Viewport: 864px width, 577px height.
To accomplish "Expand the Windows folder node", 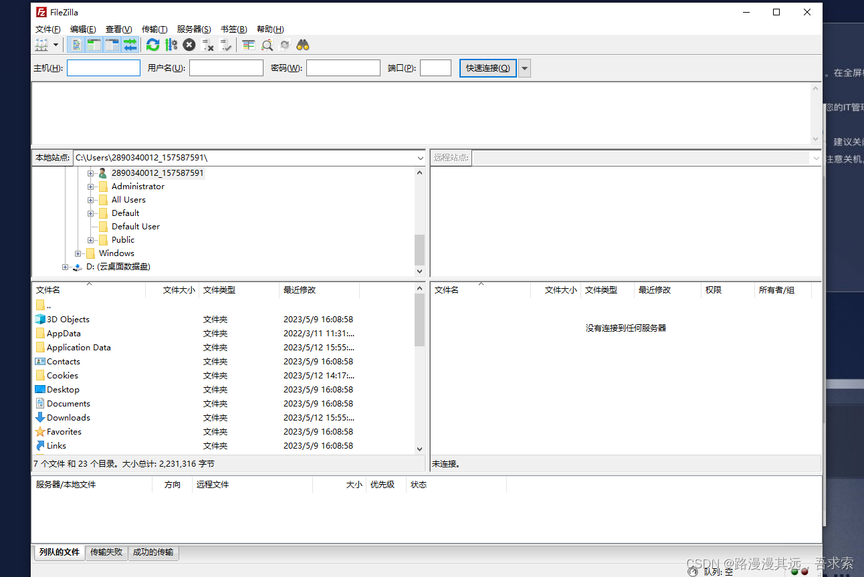I will (78, 253).
